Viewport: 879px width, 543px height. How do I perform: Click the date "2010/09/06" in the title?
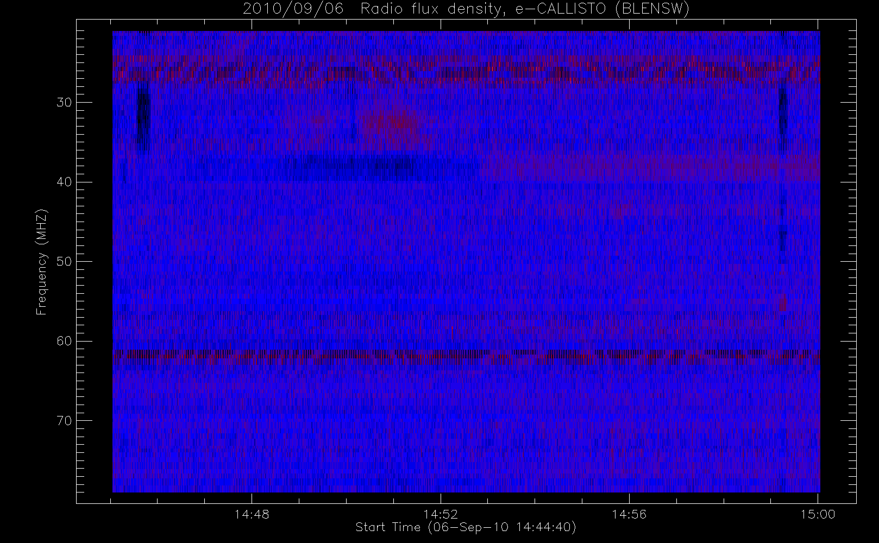coord(293,9)
